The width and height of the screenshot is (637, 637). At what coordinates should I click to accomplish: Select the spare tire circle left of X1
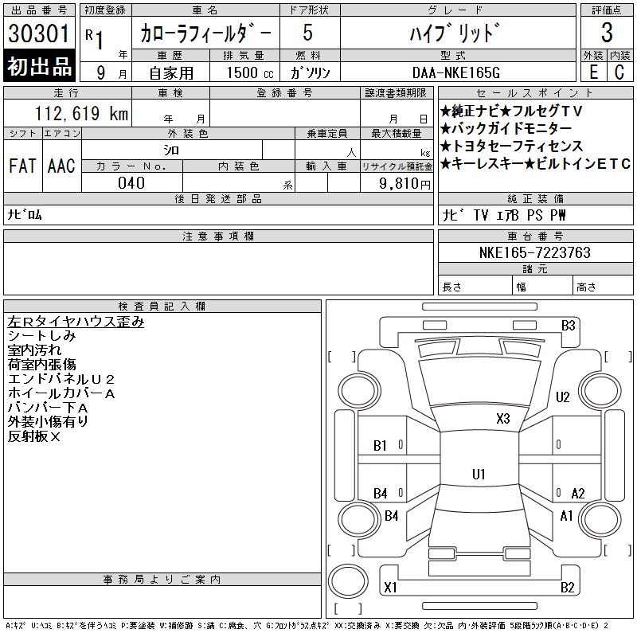coord(348,580)
